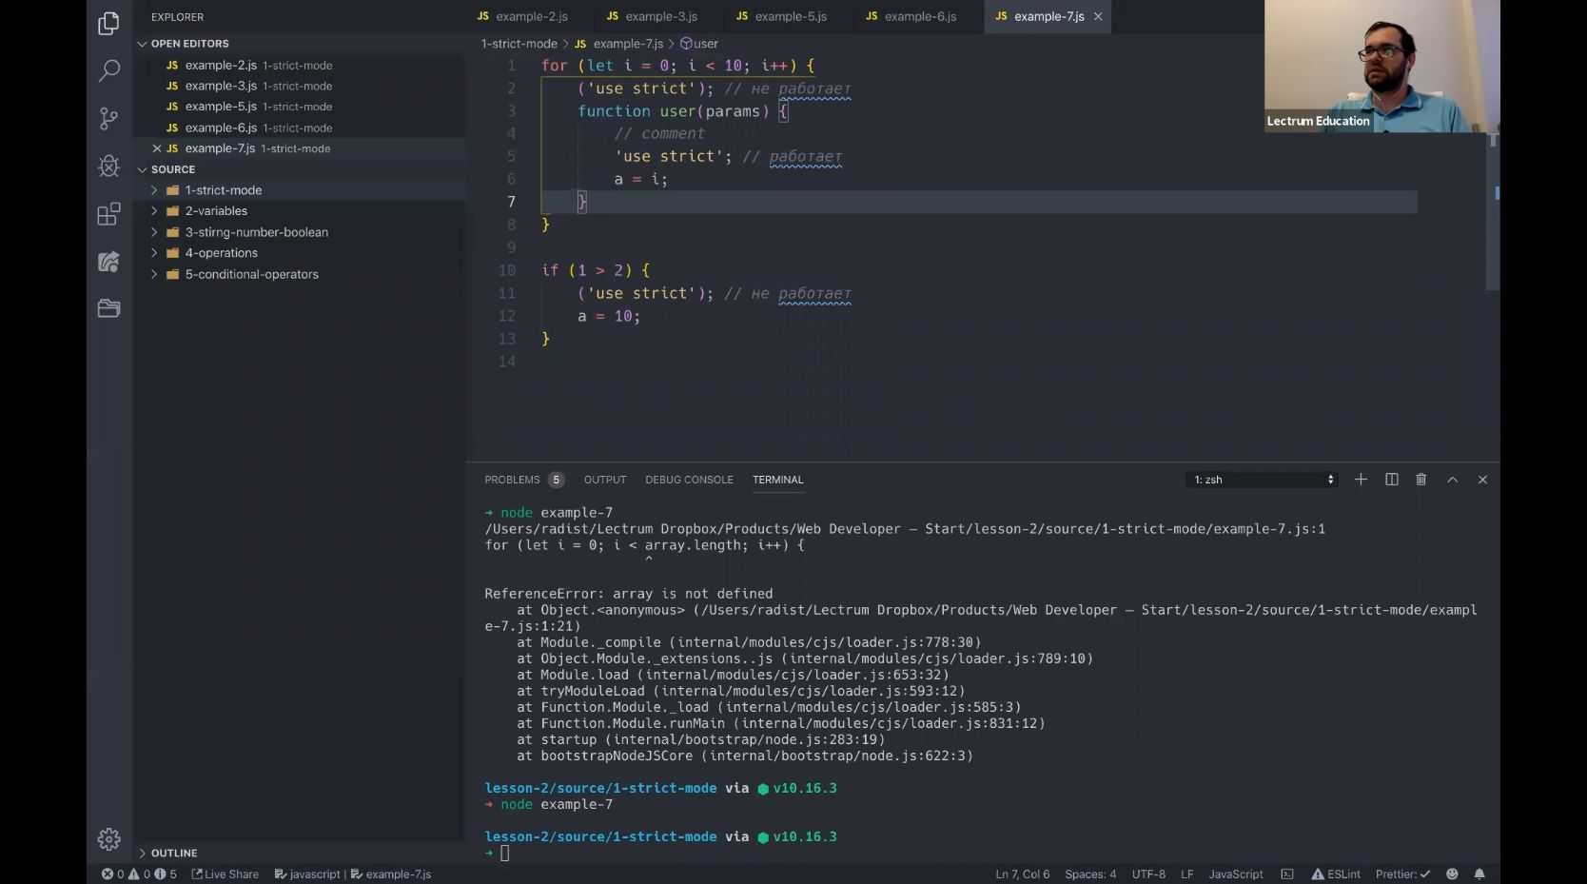Open the Search view in activity bar
1587x884 pixels.
(x=108, y=70)
